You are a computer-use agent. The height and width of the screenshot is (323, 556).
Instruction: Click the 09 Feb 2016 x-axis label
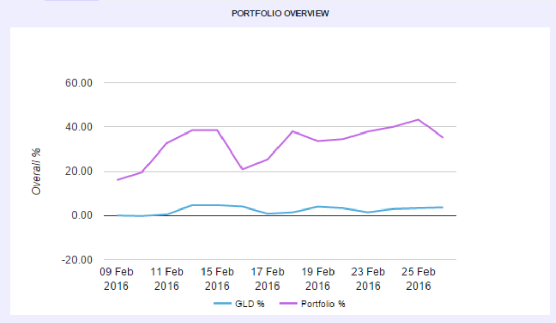click(116, 279)
